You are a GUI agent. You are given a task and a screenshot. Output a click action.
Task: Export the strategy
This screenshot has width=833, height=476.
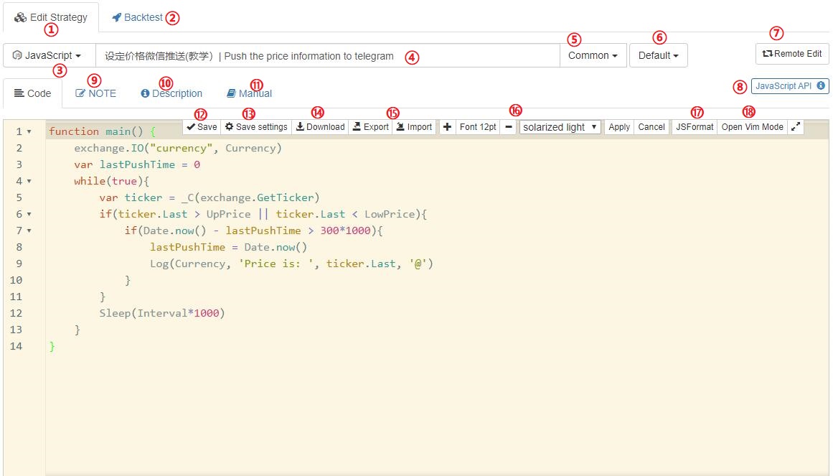pyautogui.click(x=371, y=126)
